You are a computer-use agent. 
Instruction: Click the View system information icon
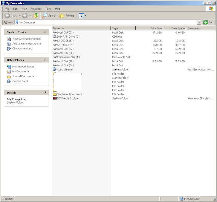pos(9,39)
